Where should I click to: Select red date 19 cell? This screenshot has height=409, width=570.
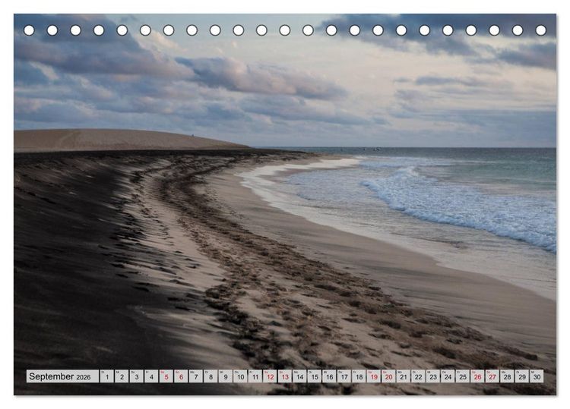374,376
